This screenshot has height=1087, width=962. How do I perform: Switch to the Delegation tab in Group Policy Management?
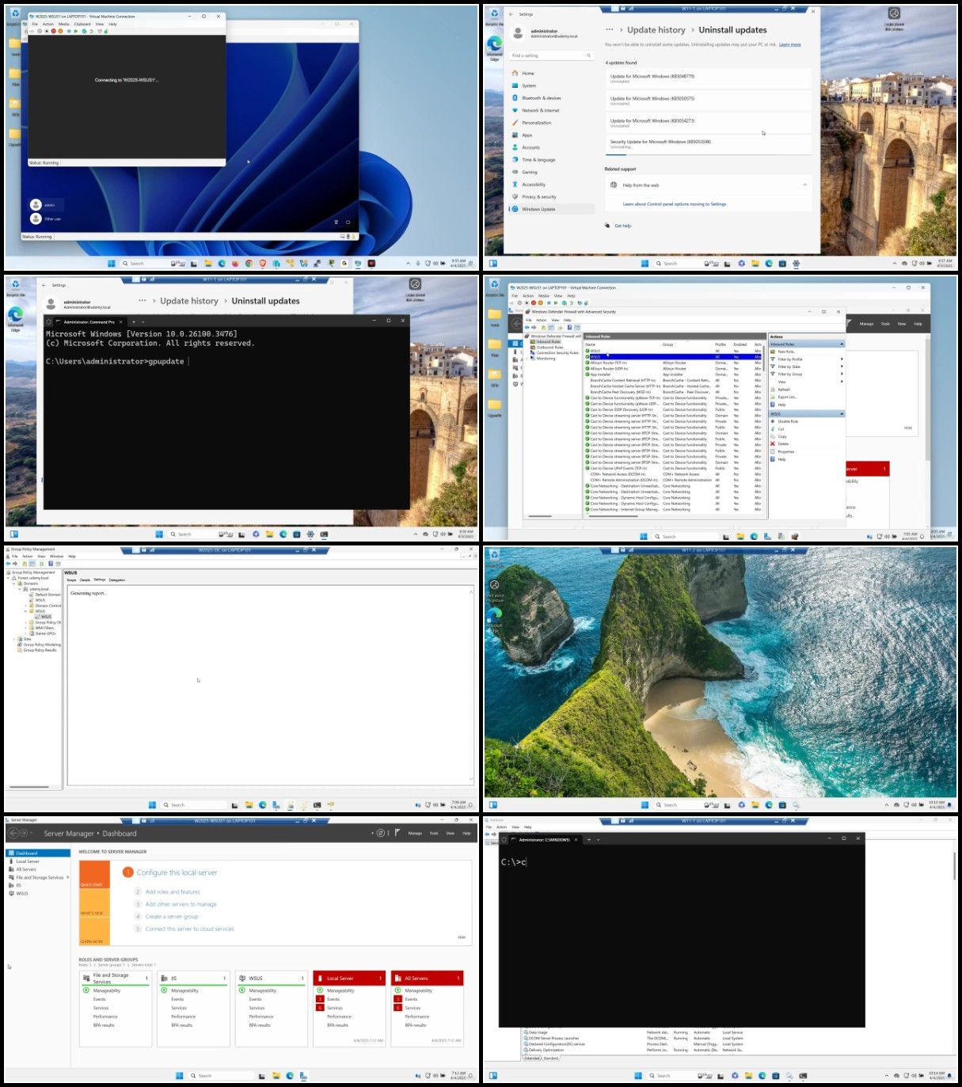(117, 580)
